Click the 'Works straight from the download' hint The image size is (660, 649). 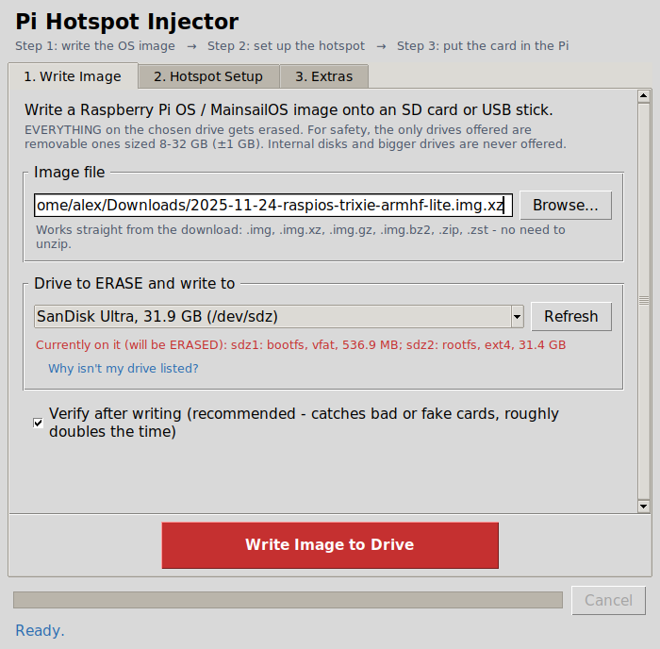(x=301, y=237)
